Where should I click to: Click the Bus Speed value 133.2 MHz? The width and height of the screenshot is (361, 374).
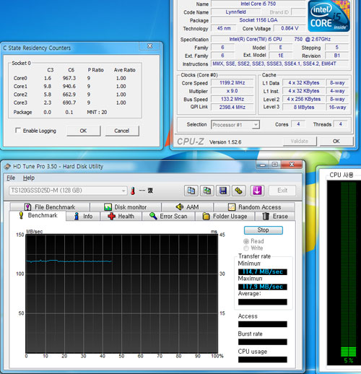coord(232,99)
